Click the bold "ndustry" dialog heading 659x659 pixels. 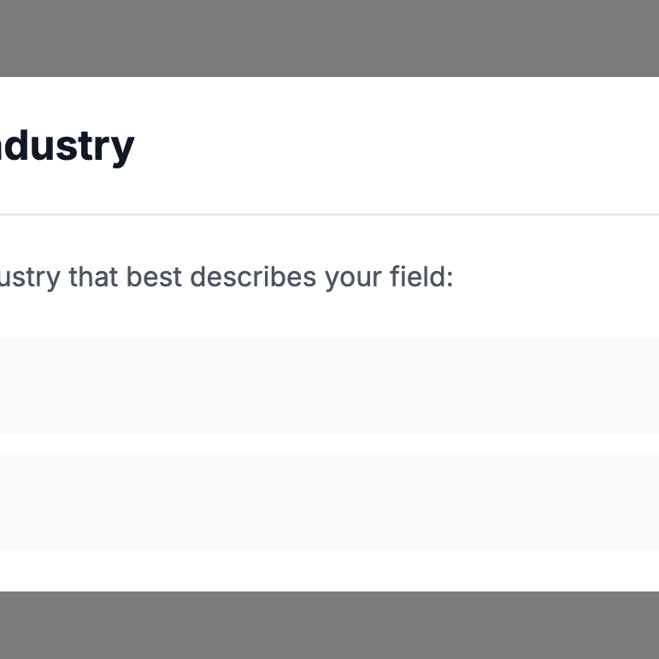pyautogui.click(x=67, y=146)
